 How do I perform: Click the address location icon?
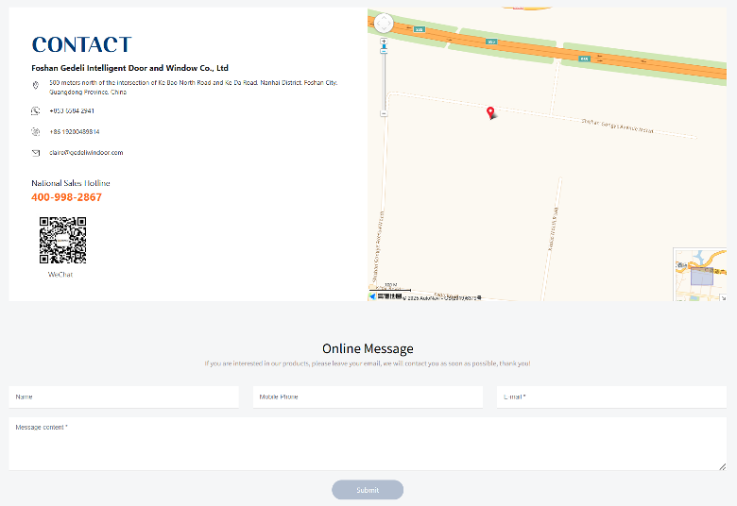tap(36, 85)
